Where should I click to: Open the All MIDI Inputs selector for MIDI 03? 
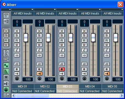click(x=67, y=13)
